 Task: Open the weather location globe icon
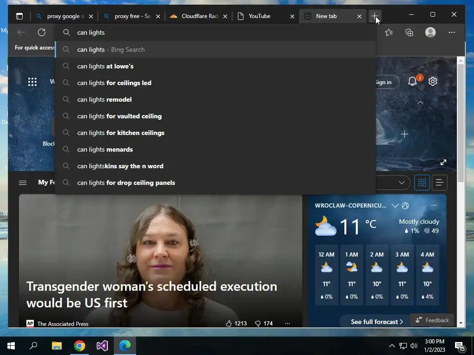click(405, 206)
